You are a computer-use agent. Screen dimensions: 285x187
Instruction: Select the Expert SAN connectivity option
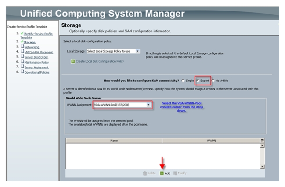[198, 81]
